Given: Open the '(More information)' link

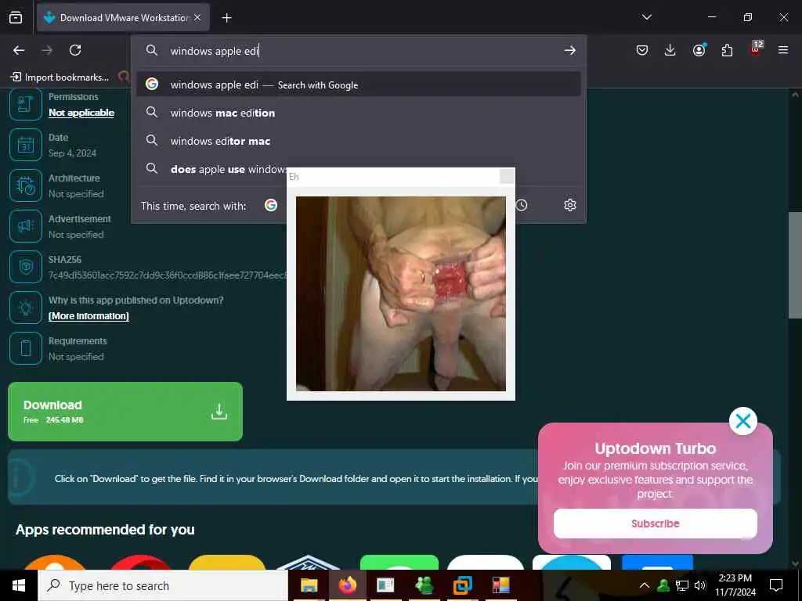Looking at the screenshot, I should [89, 316].
